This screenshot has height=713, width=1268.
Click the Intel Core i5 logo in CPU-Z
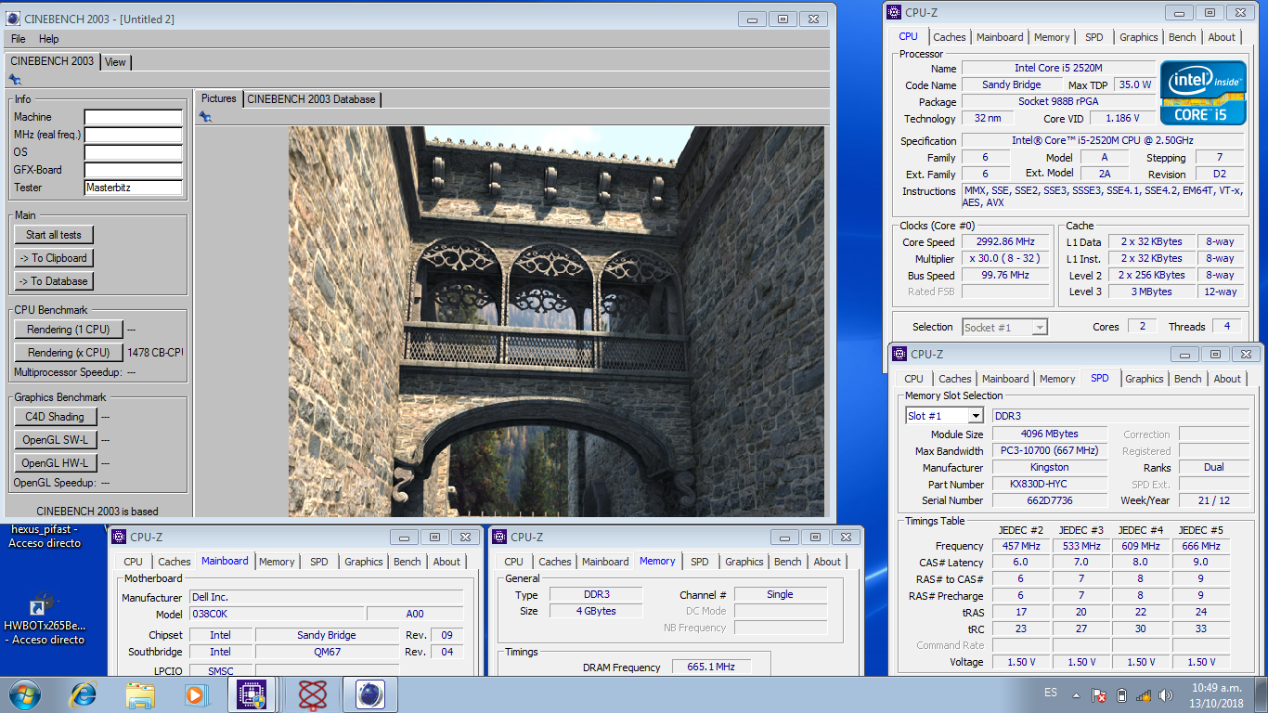[1203, 93]
